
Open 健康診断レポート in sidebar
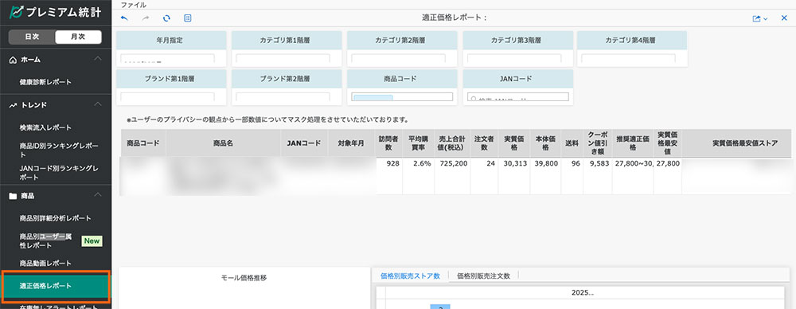tap(45, 82)
